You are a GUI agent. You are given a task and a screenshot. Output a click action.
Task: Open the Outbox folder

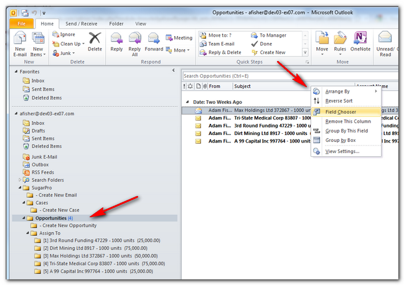pyautogui.click(x=35, y=164)
